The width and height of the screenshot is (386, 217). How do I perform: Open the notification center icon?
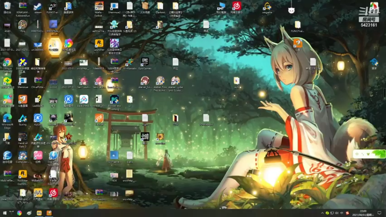click(380, 213)
